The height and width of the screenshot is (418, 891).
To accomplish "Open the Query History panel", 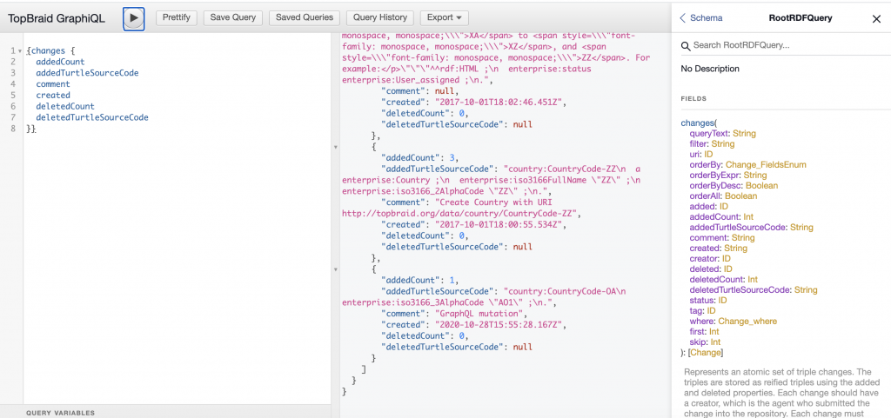I will (x=380, y=17).
